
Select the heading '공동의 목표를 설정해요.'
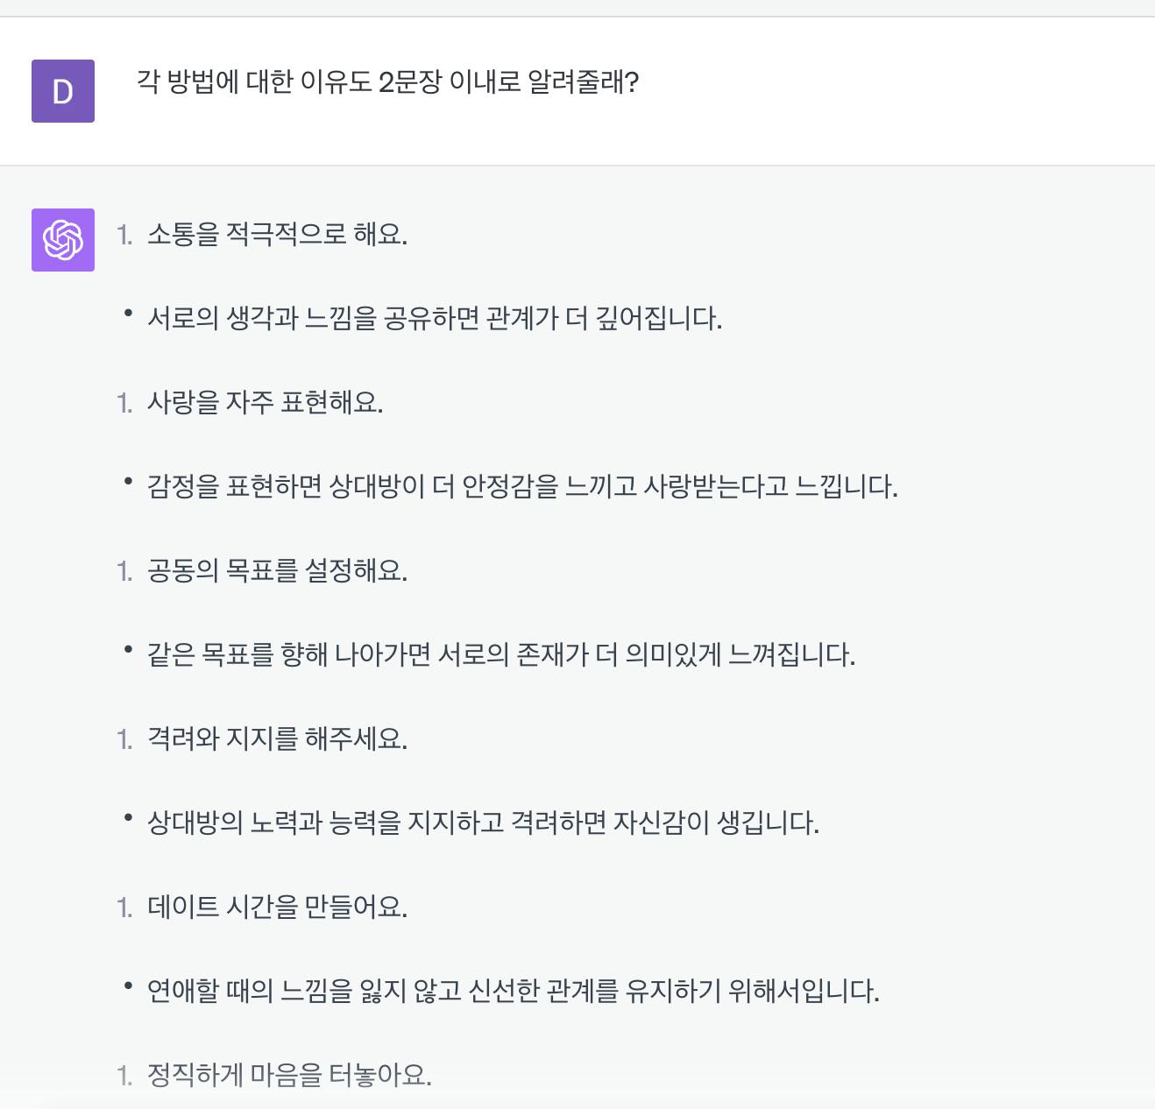pyautogui.click(x=277, y=571)
